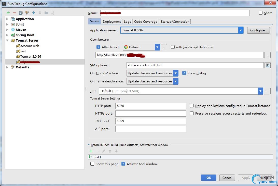
Task: Remove the selected configuration
Action: pyautogui.click(x=15, y=13)
